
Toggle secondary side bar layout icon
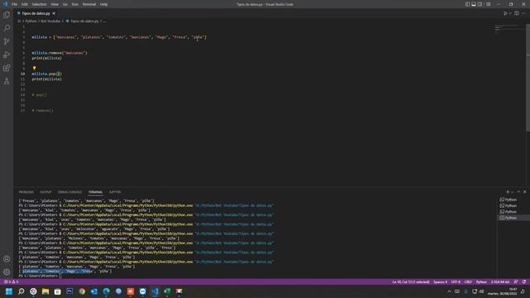479,4
